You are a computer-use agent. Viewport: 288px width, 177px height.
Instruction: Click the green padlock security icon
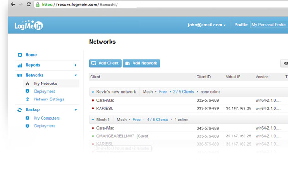click(x=37, y=5)
